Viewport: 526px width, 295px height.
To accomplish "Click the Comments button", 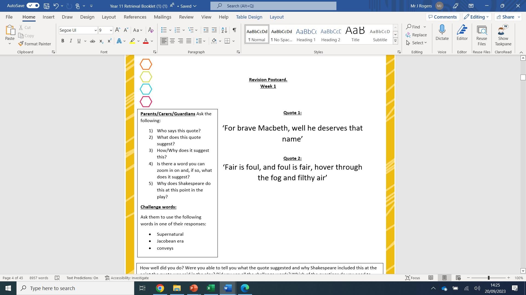I will click(x=442, y=17).
